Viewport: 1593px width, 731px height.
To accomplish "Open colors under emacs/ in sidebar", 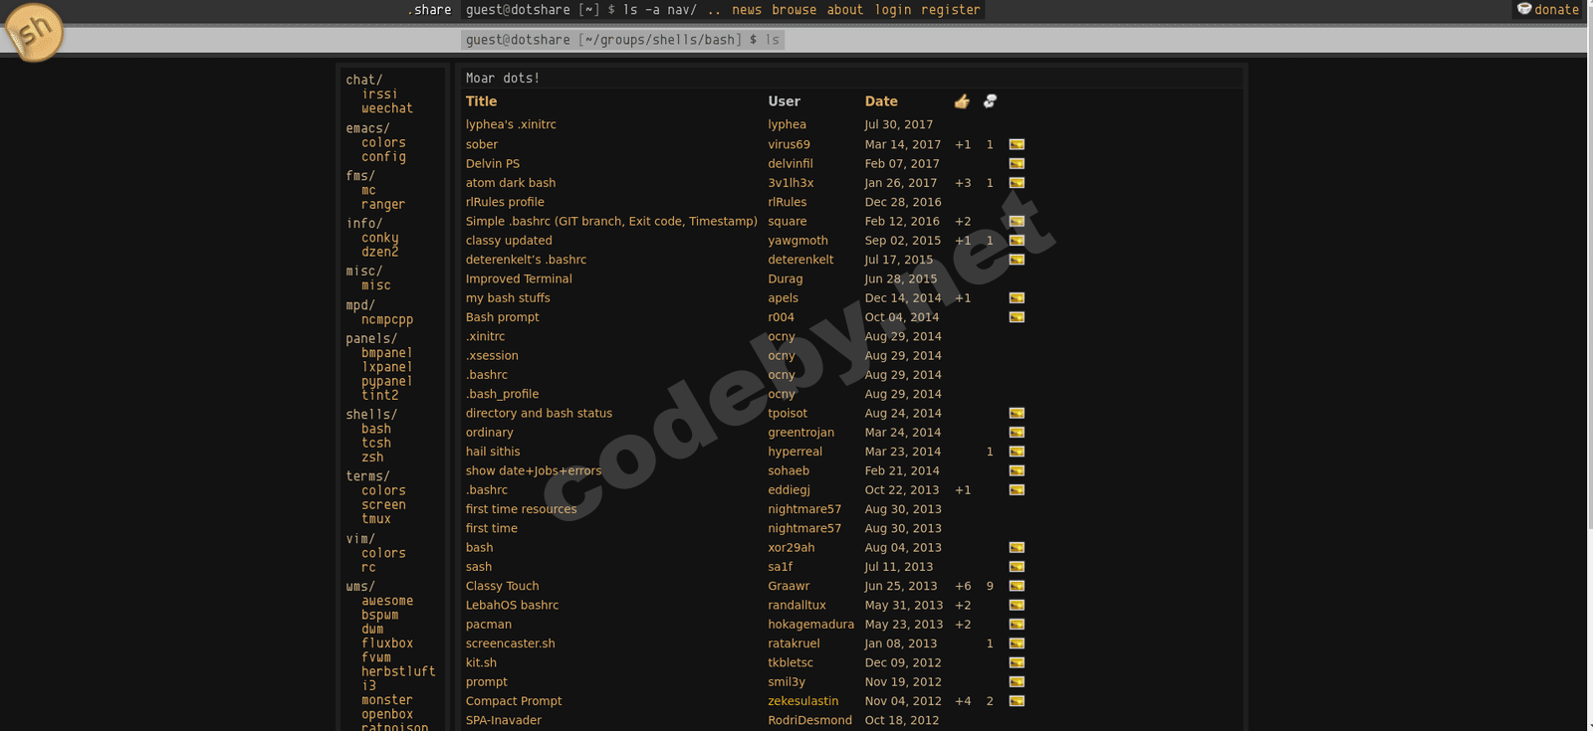I will 383,142.
